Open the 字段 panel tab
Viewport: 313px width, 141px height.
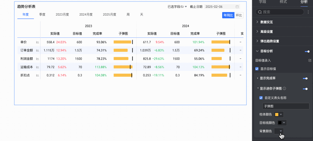click(262, 2)
